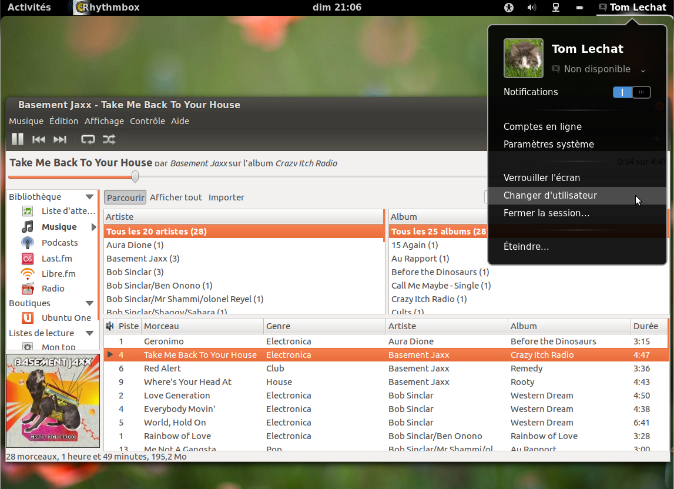Select artist Bob Sinclar/Ben Onono (1)
Screen dimensions: 674x489
coord(244,286)
